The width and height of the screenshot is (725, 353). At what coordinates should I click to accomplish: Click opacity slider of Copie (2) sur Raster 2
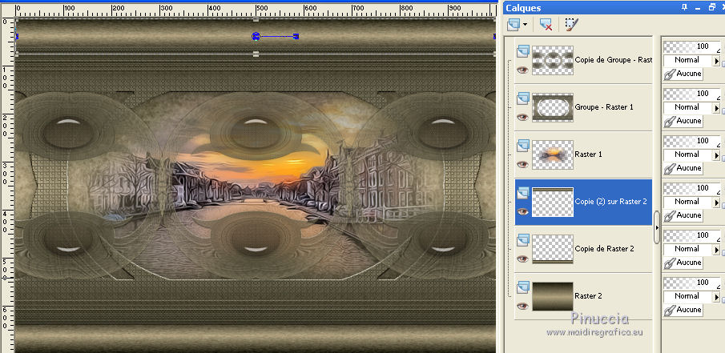691,188
